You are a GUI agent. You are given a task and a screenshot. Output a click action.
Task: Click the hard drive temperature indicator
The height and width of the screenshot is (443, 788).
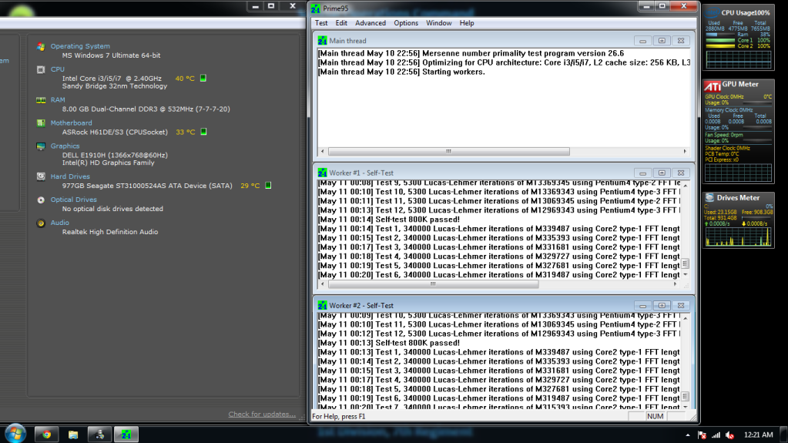(267, 186)
